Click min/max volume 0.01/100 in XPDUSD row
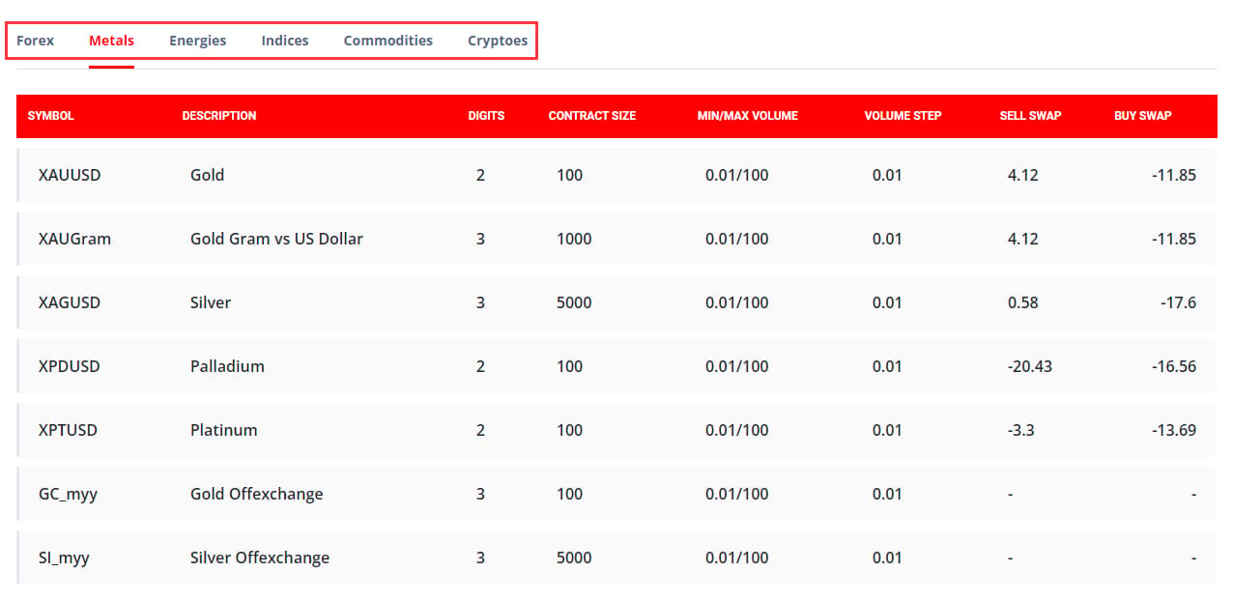Screen dimensions: 1233x601 [737, 366]
